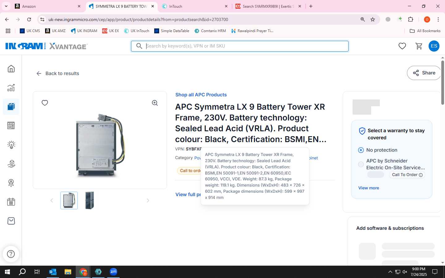Open the UK CMS bookmark
Viewport: 445px width, 278px height.
30,31
